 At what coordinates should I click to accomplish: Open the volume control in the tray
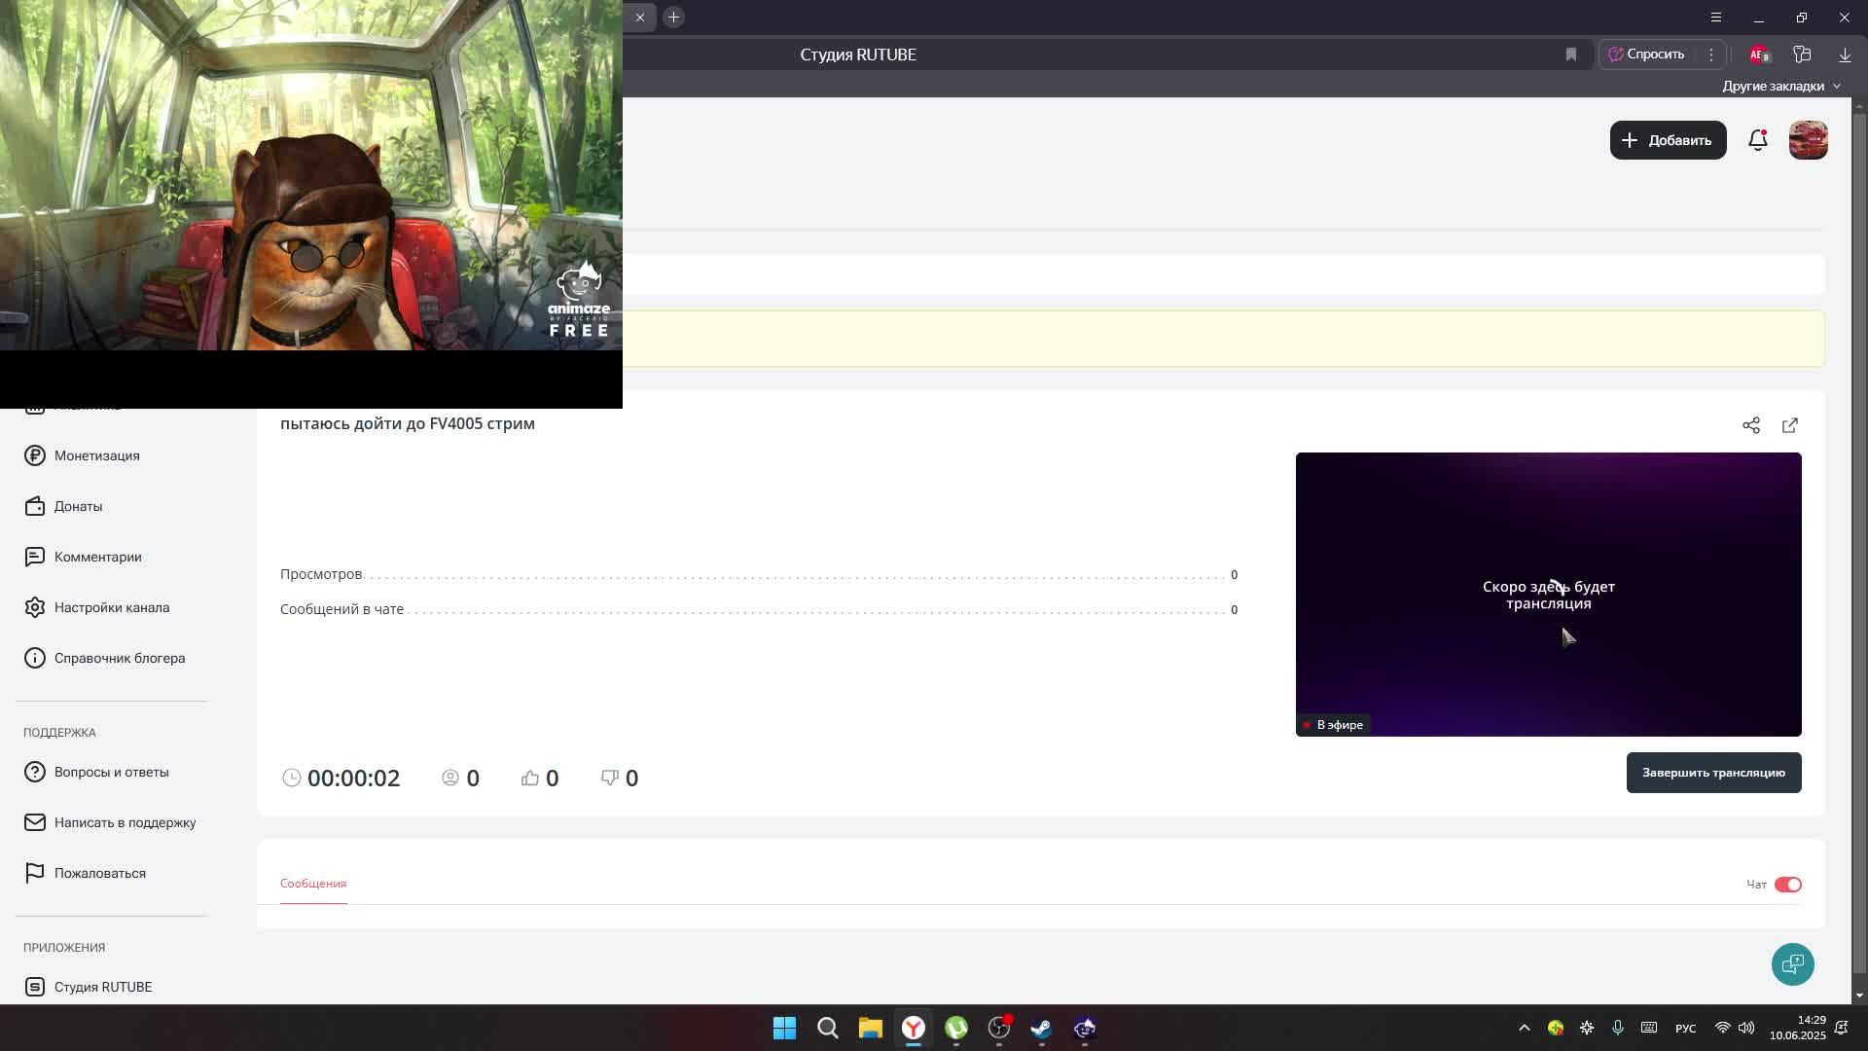(1746, 1028)
